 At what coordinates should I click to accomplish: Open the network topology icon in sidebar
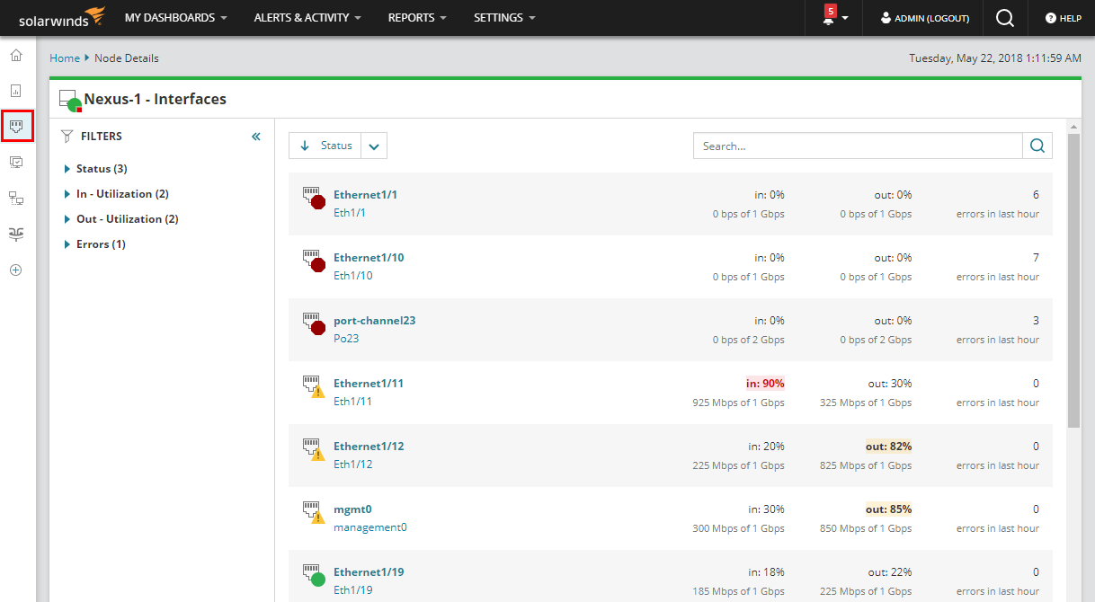[x=15, y=198]
